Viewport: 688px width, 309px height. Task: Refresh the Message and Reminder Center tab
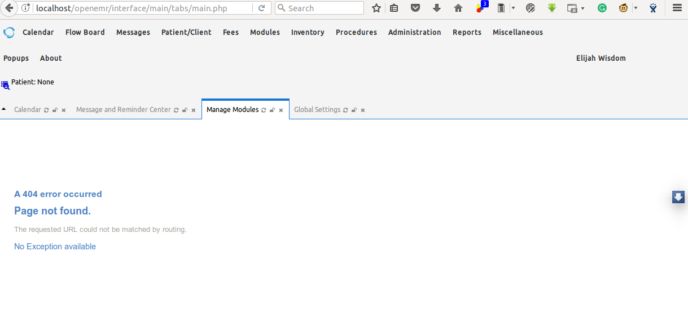coord(176,110)
